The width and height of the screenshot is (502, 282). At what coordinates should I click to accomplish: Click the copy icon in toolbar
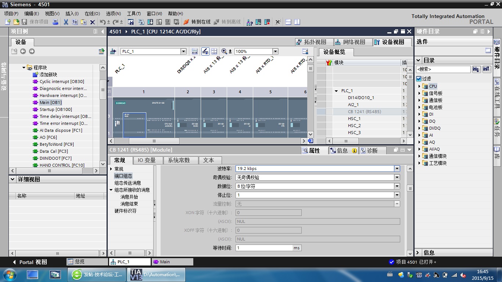click(x=75, y=22)
